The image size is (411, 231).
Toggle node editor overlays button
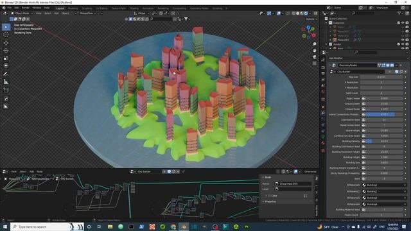[295, 171]
